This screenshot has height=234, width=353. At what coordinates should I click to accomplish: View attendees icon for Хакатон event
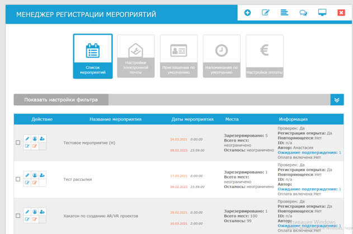coord(35,212)
